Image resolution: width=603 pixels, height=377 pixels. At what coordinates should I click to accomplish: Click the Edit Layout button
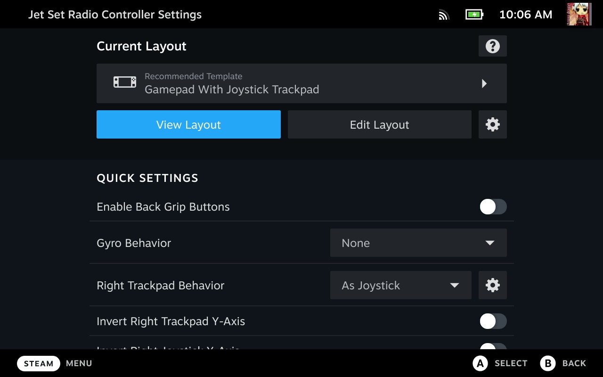pyautogui.click(x=379, y=124)
